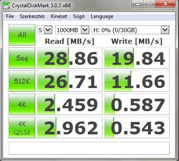Image resolution: width=179 pixels, height=161 pixels.
Task: Open the Szerkesztés menu
Action: point(32,16)
